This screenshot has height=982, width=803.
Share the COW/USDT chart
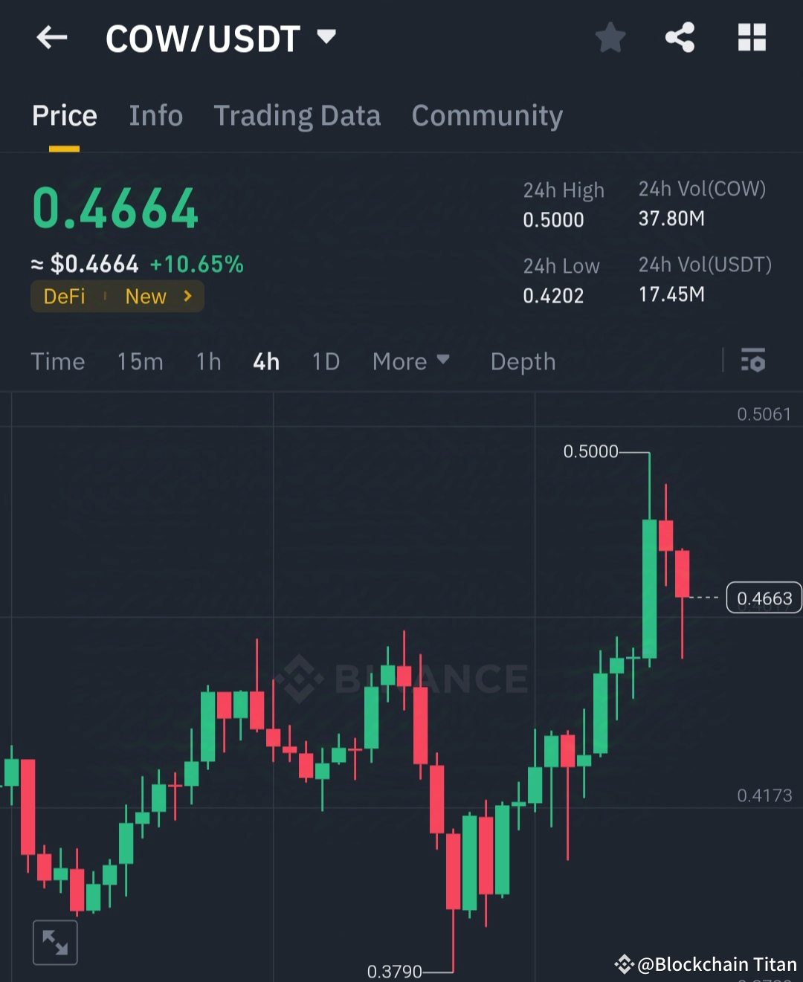(680, 38)
